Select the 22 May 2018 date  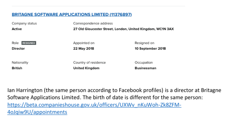(x=84, y=48)
